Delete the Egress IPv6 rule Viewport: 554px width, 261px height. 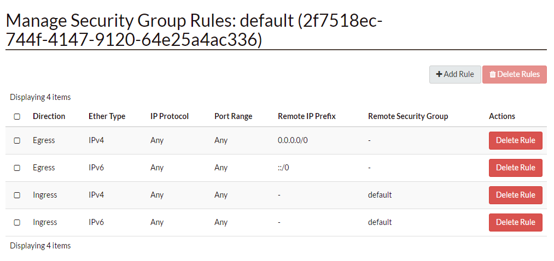coord(515,168)
